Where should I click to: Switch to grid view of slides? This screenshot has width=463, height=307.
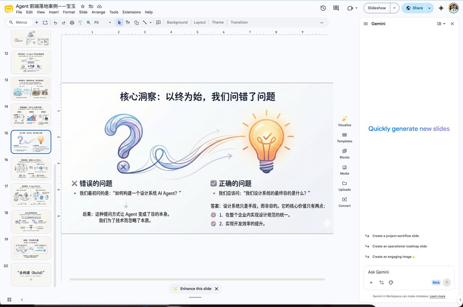click(9, 299)
